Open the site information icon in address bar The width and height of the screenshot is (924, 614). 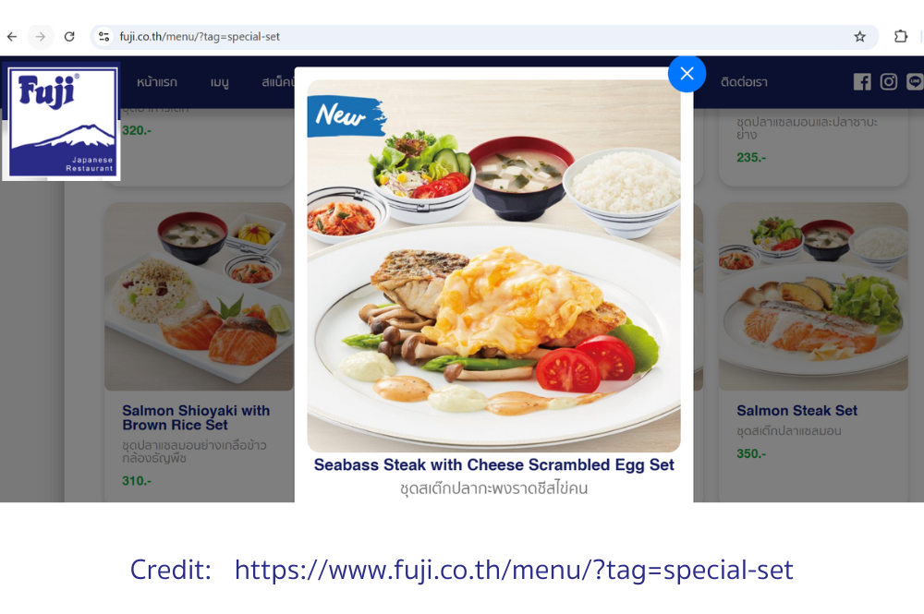104,37
